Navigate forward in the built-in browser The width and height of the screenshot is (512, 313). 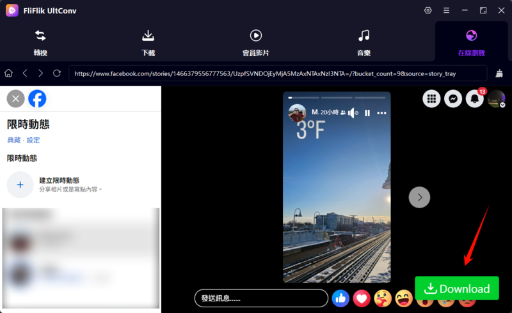[x=40, y=73]
